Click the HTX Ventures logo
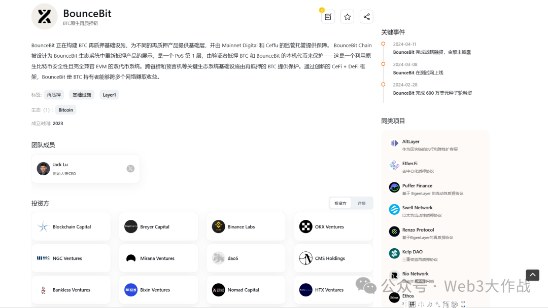This screenshot has width=548, height=308. (x=306, y=290)
